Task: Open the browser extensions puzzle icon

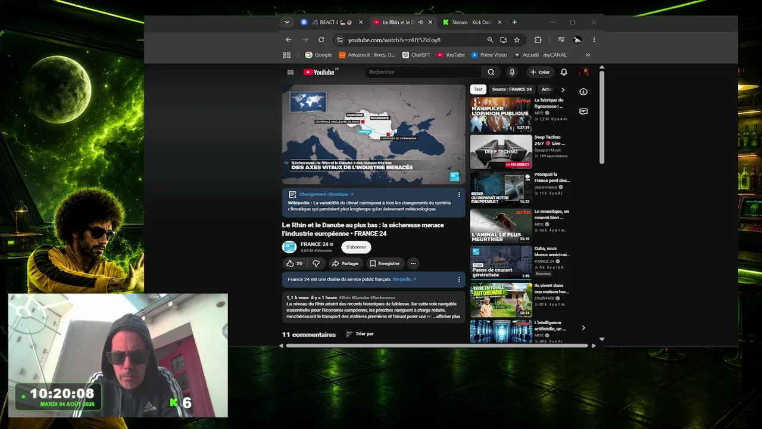Action: click(538, 40)
